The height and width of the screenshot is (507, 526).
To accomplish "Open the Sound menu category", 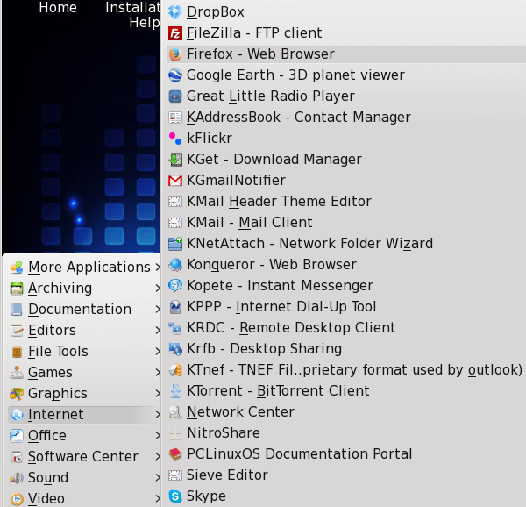I will click(x=84, y=478).
